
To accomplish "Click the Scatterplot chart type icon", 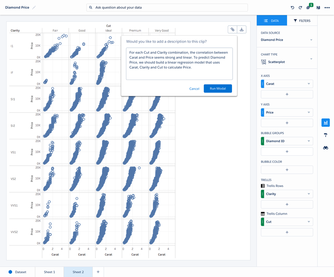I will coord(264,62).
